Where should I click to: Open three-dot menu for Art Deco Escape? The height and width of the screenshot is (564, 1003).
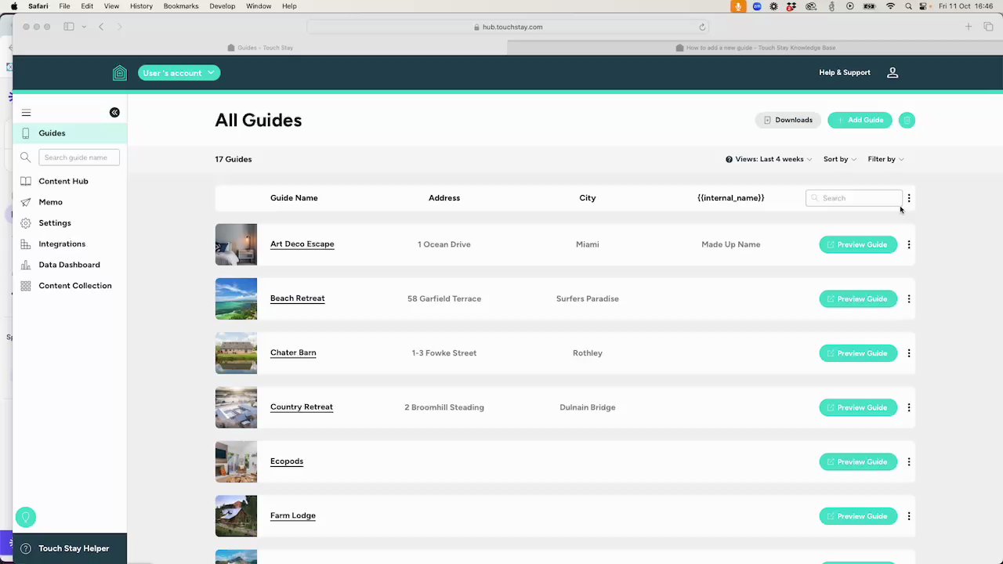(x=909, y=244)
